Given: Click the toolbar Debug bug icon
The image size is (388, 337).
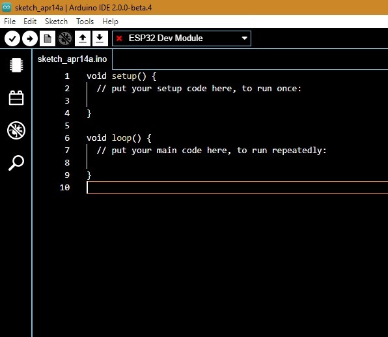Looking at the screenshot, I should (65, 38).
